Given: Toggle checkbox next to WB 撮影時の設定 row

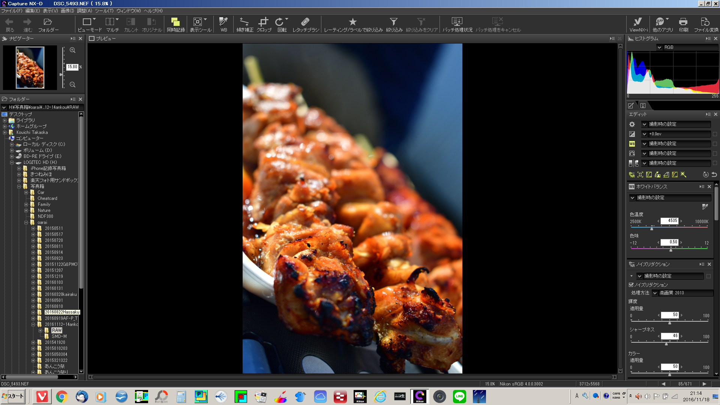Looking at the screenshot, I should point(715,144).
